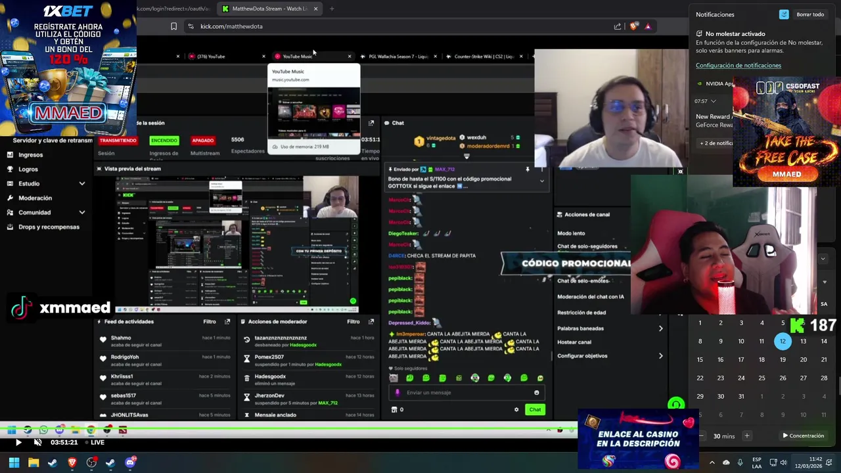Click the site settings icon before URL

191,26
